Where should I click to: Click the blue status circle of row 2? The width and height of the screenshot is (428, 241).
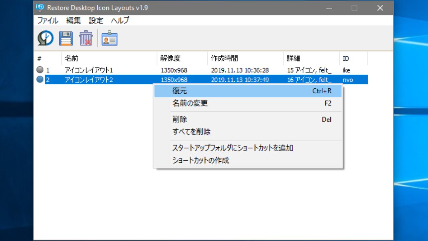tap(40, 80)
